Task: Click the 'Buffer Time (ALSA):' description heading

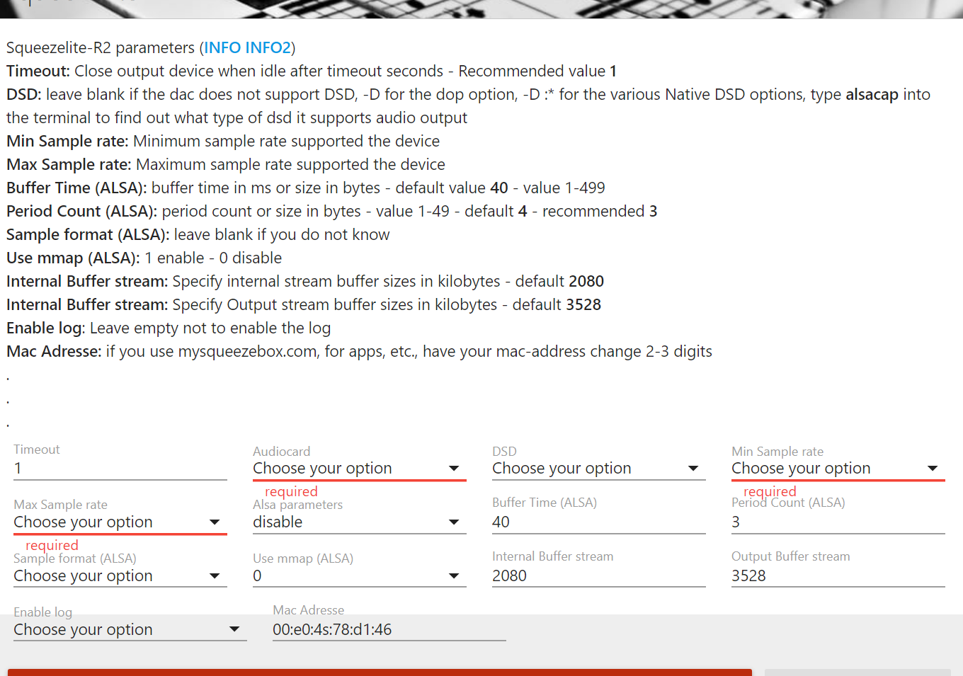Action: (x=76, y=188)
